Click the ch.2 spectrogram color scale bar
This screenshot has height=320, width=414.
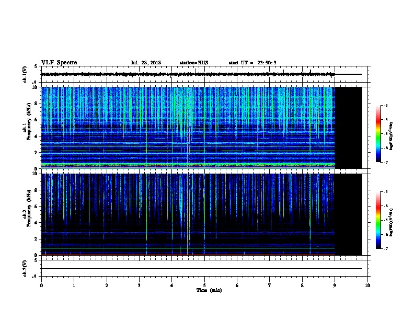tap(378, 220)
